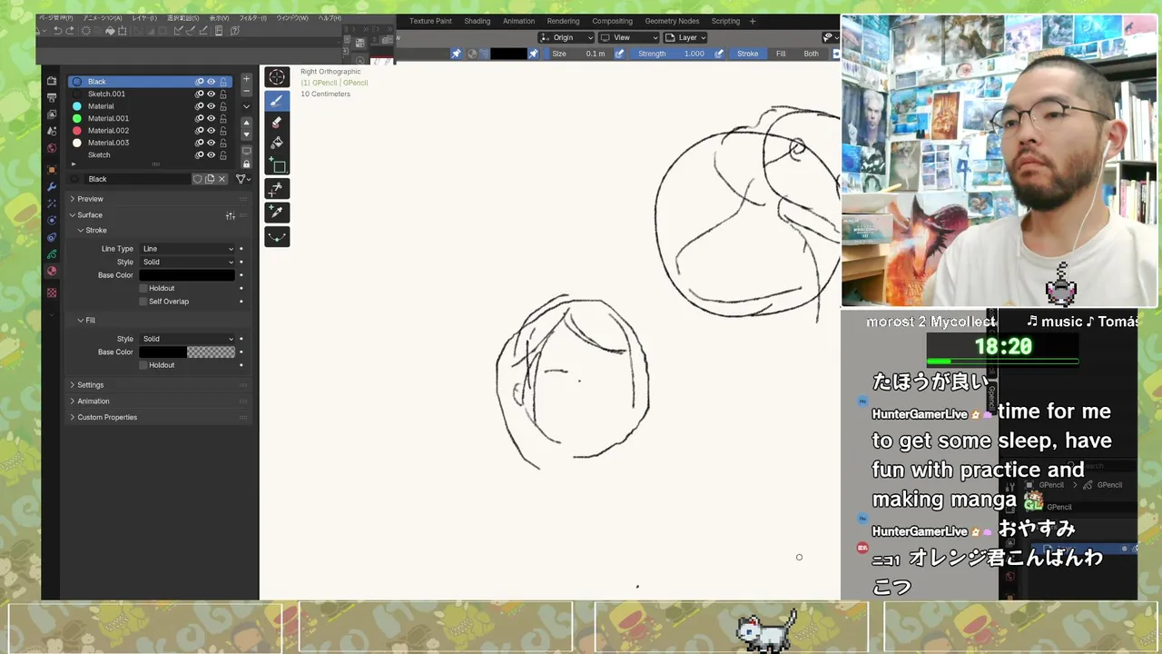Image resolution: width=1162 pixels, height=654 pixels.
Task: Open the Physics properties tab icon
Action: click(52, 220)
